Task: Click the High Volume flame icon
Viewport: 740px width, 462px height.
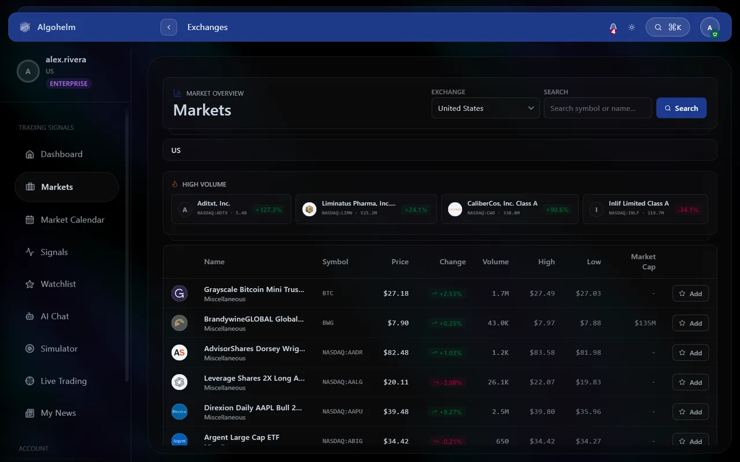Action: (x=175, y=184)
